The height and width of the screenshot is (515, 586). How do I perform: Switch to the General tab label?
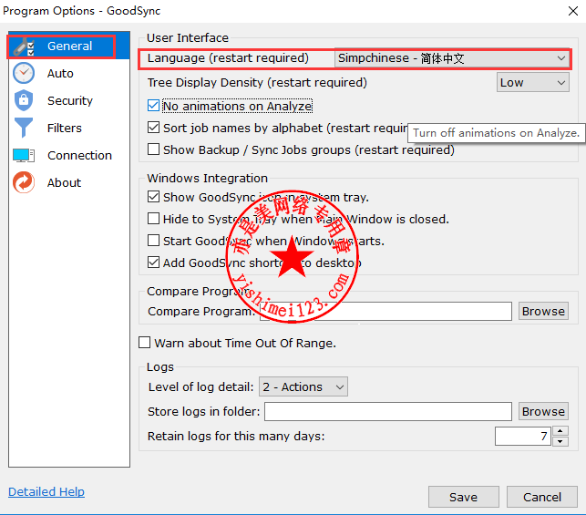(69, 46)
